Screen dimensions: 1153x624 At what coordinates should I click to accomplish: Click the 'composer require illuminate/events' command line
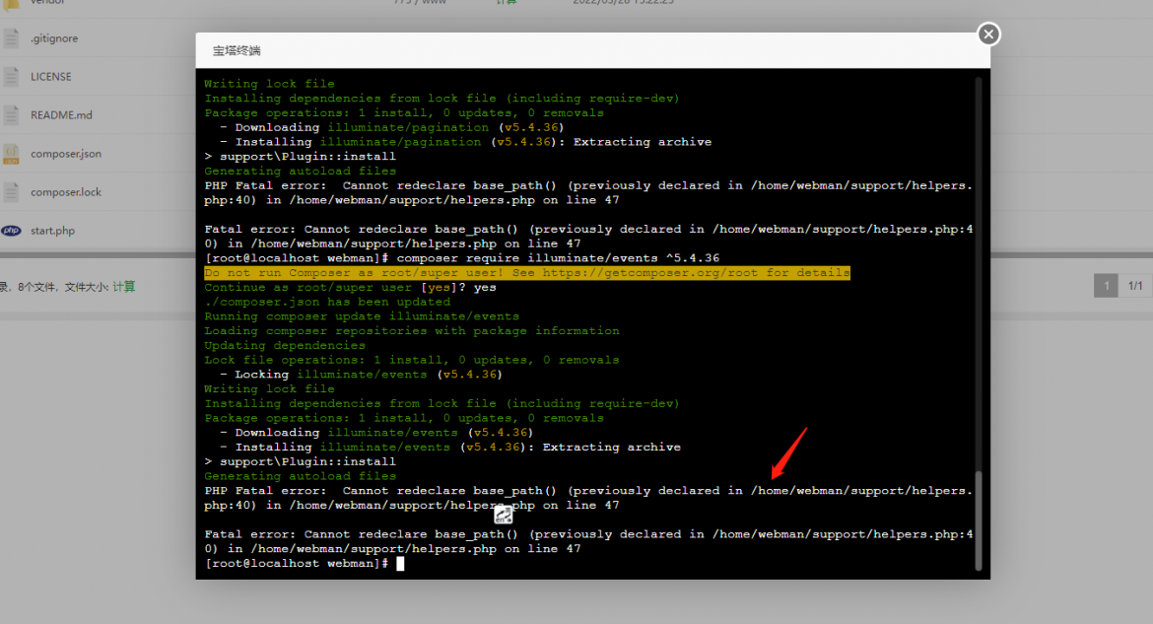(462, 258)
